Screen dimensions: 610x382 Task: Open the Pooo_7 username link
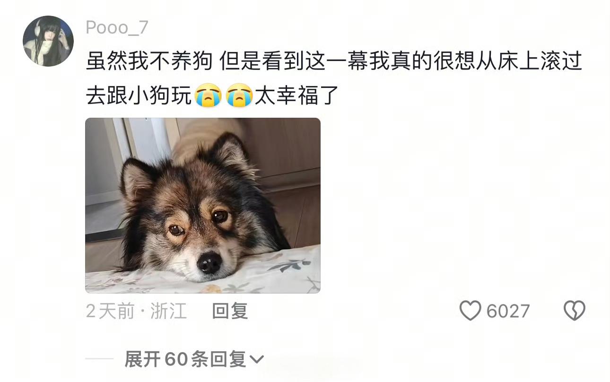click(x=117, y=28)
